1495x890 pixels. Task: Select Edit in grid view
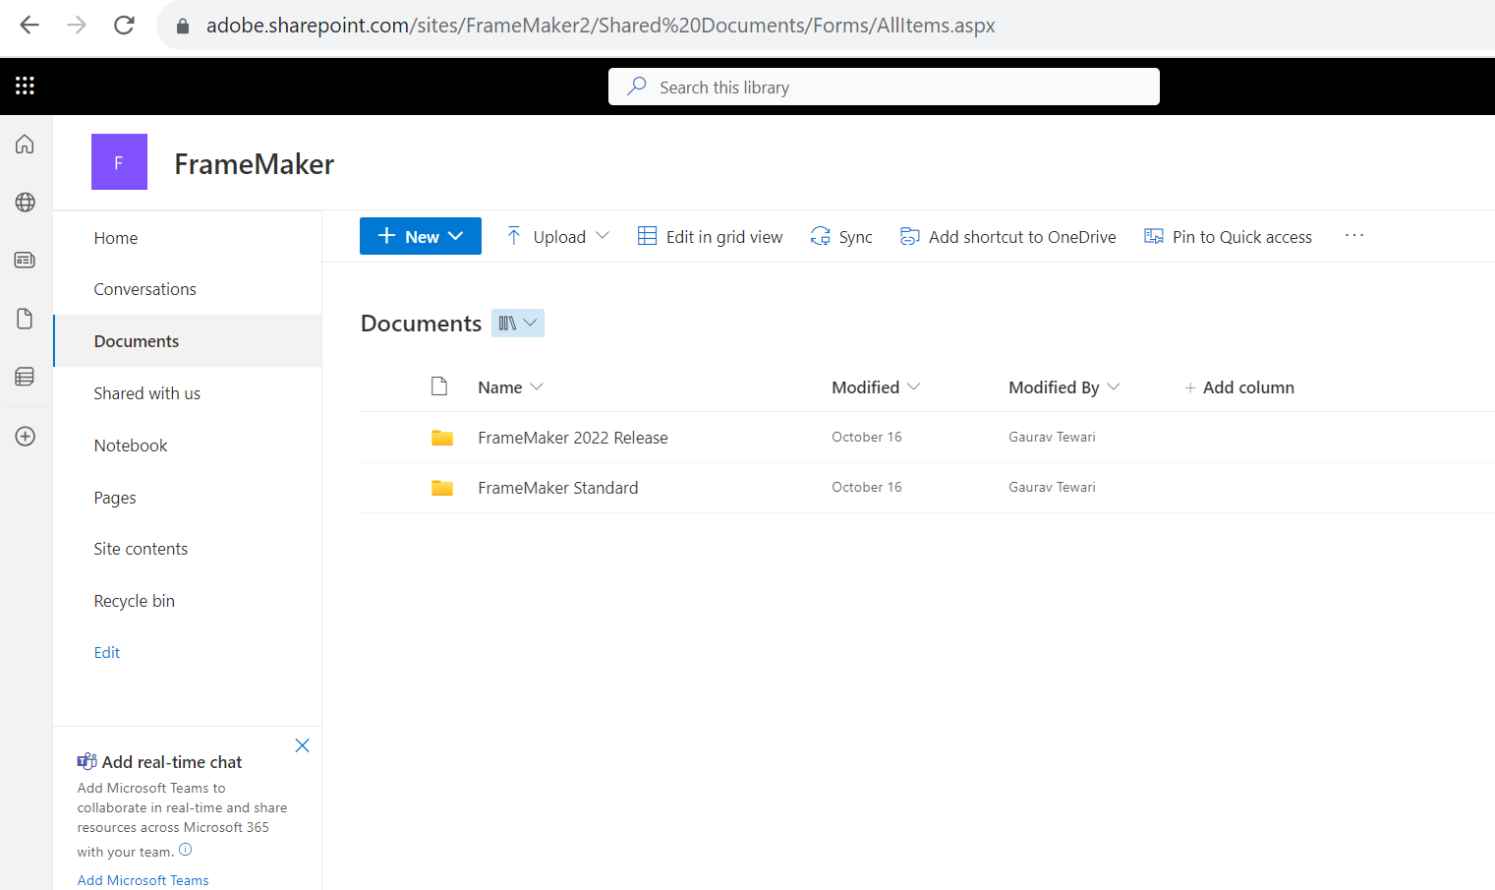tap(710, 236)
